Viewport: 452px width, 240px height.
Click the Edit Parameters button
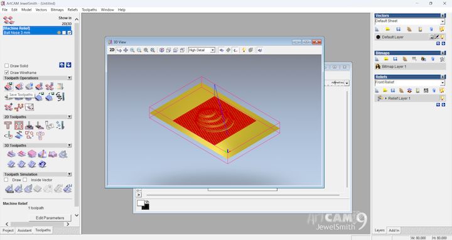[50, 218]
